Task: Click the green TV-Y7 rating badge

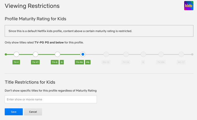Action: tap(35, 62)
